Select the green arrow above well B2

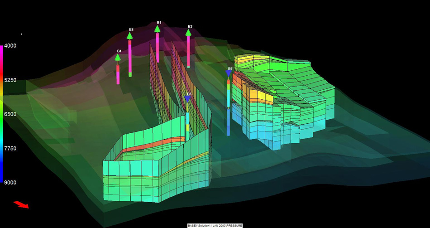(130, 36)
